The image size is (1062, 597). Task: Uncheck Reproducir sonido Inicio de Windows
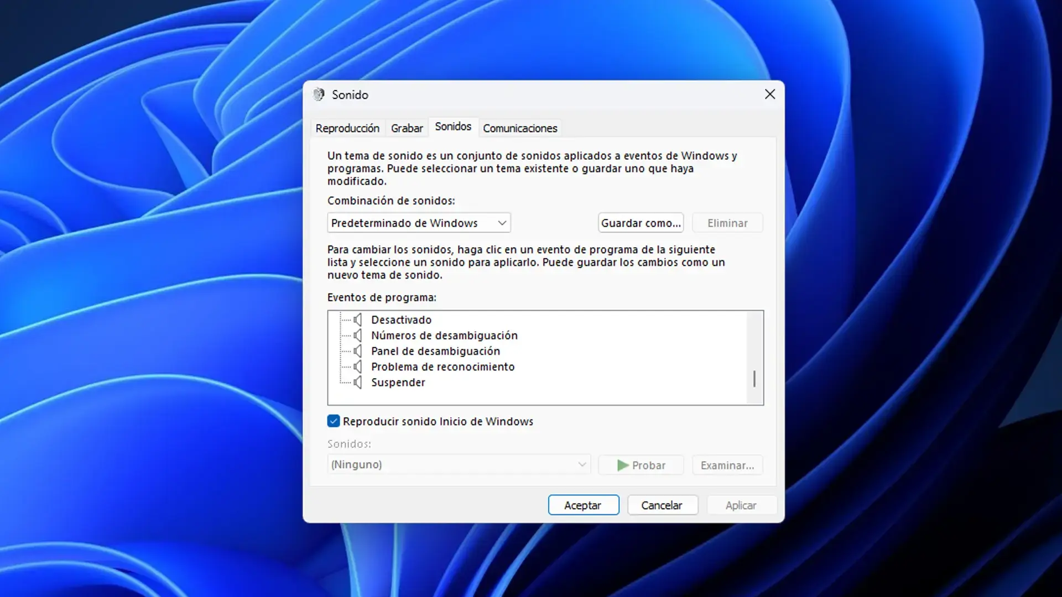click(333, 421)
